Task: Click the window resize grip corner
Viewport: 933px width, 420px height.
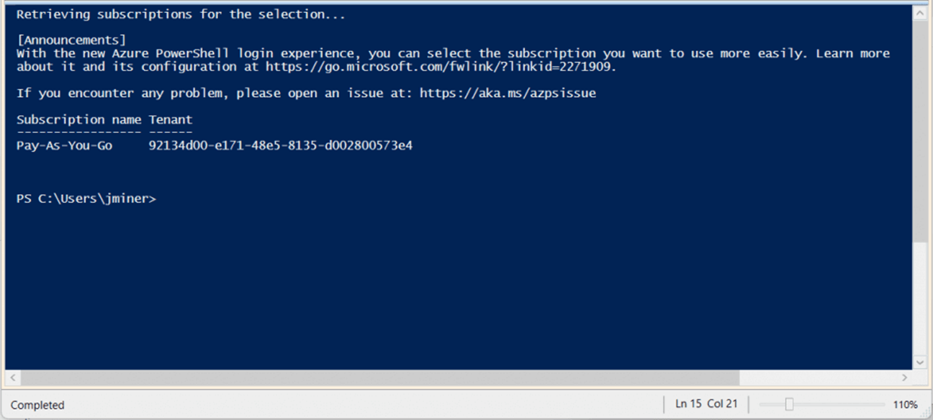Action: [927, 414]
